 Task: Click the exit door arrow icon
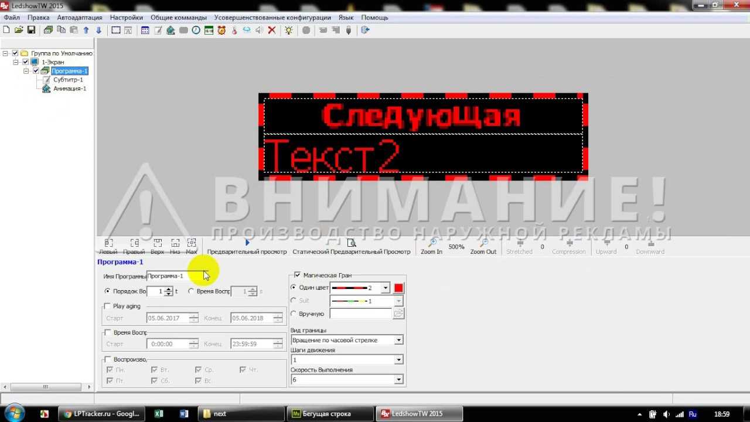(x=366, y=30)
